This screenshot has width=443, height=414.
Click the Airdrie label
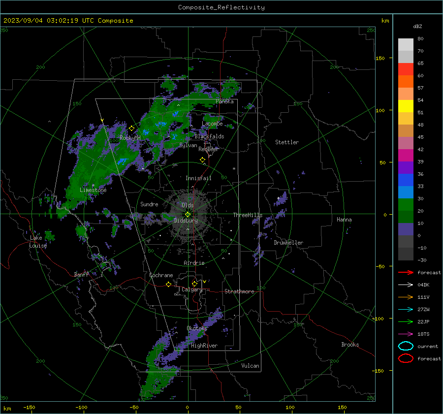(194, 263)
